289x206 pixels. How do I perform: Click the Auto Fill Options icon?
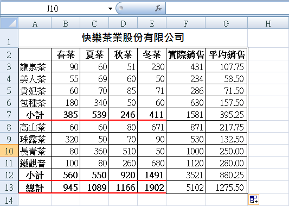[254, 199]
